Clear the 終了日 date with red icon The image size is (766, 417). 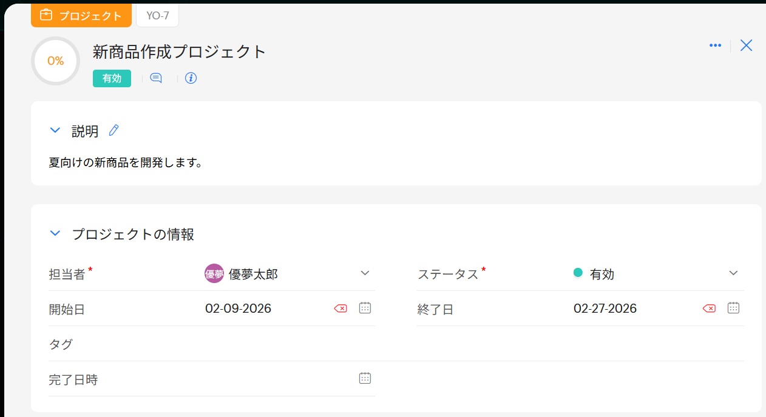click(x=709, y=309)
